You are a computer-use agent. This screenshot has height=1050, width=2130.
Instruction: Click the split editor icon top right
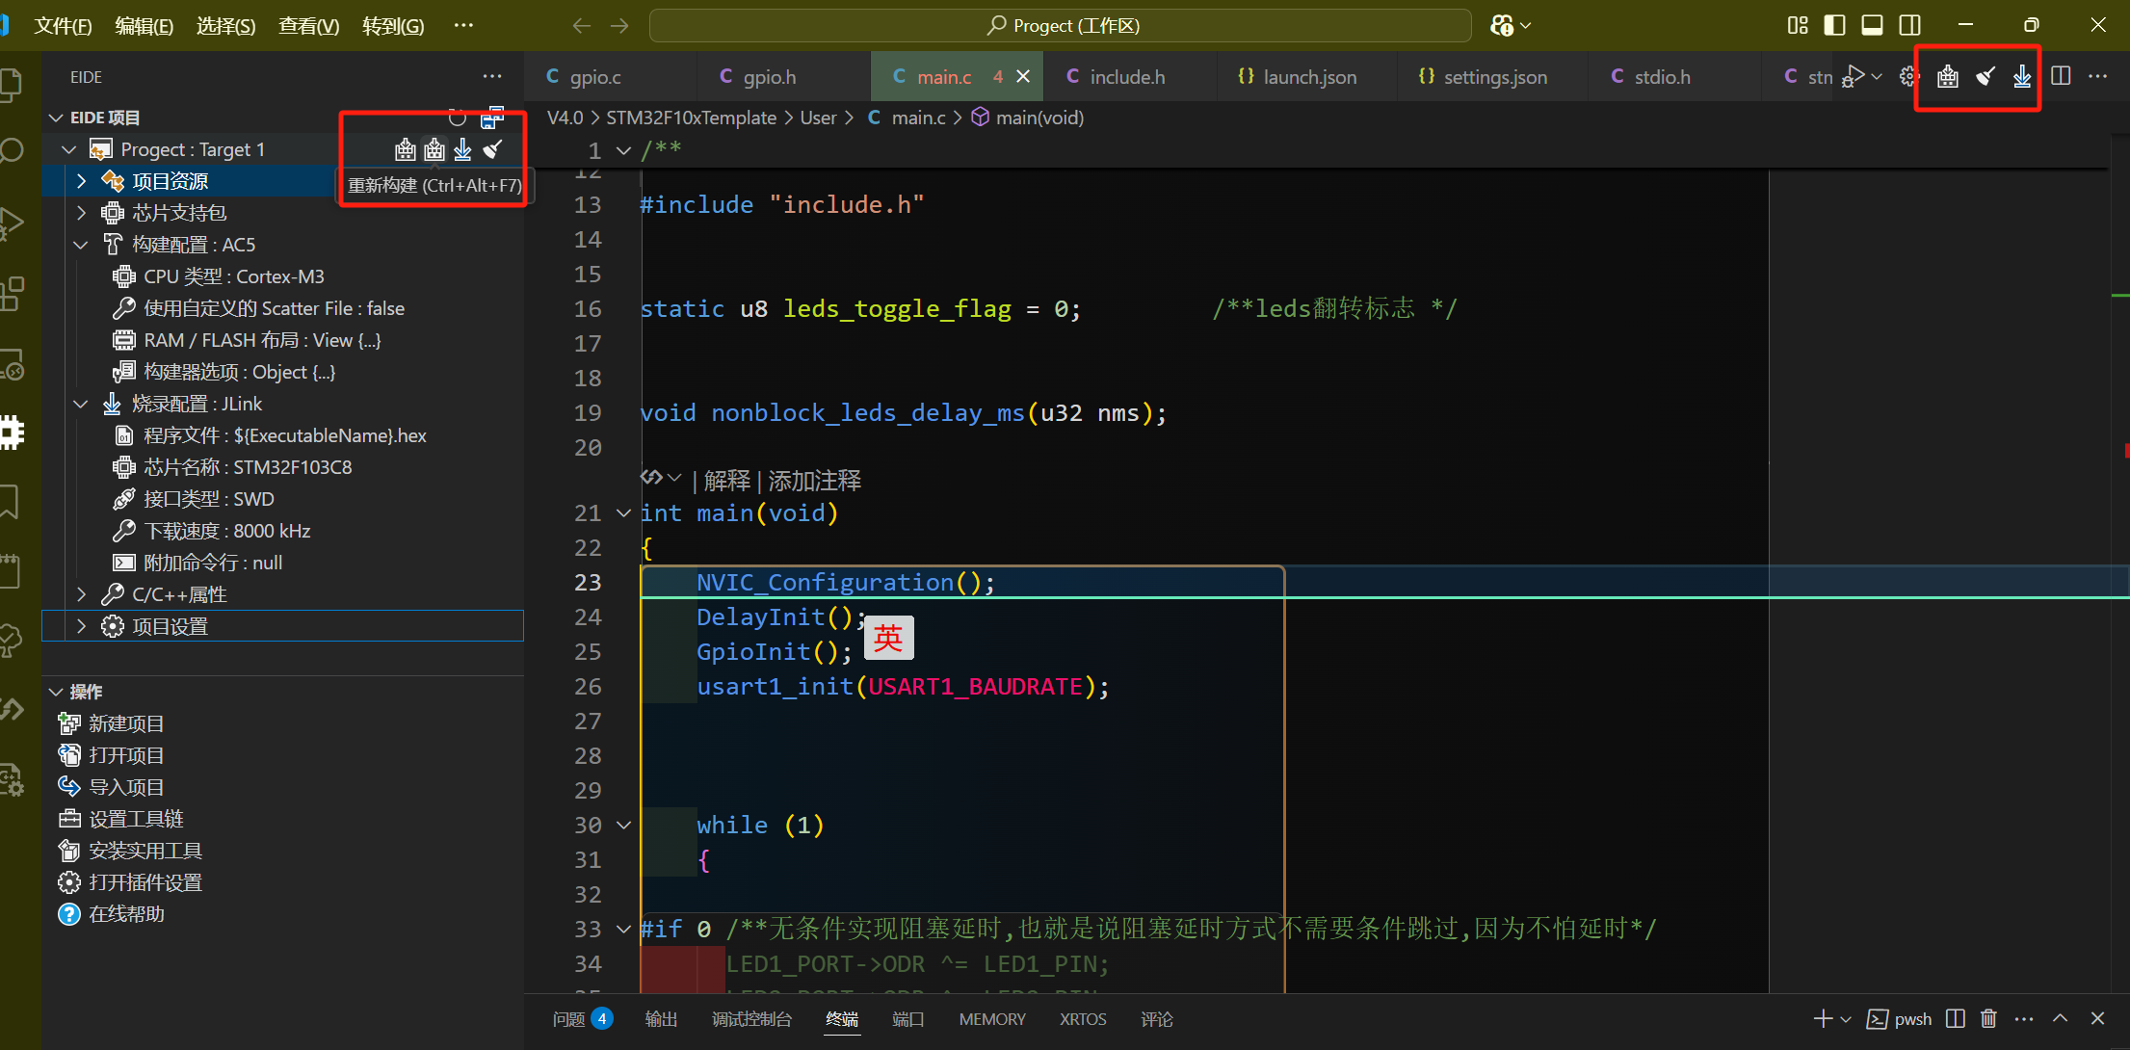[2062, 75]
